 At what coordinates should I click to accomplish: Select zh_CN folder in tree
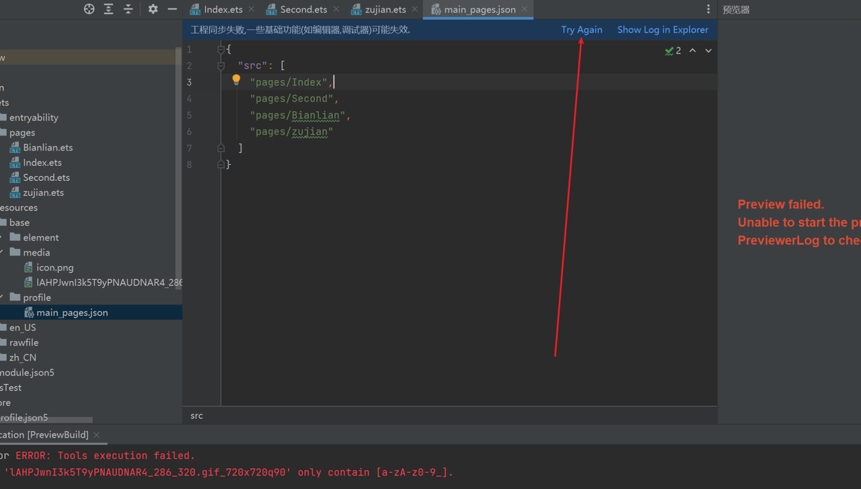tap(22, 357)
